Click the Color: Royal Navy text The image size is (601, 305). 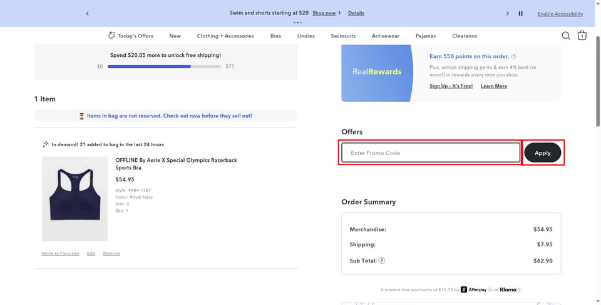134,197
